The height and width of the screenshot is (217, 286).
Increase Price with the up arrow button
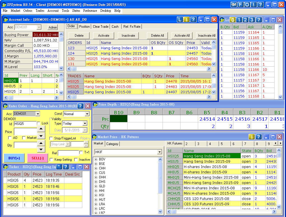[41, 129]
